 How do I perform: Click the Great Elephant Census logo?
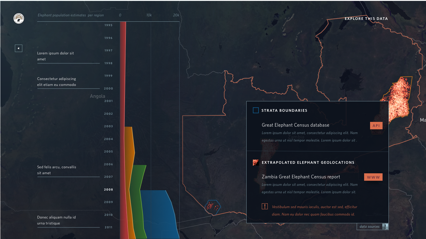[x=19, y=19]
